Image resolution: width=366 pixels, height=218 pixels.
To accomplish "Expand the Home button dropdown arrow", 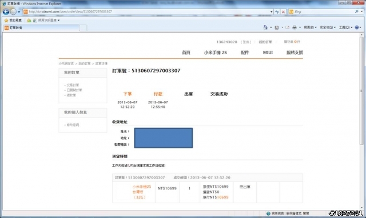I will tap(270, 27).
